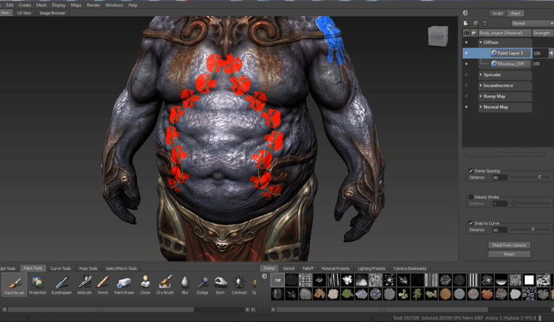
Task: Click the Steady Stroke Distance slider
Action: pos(530,203)
